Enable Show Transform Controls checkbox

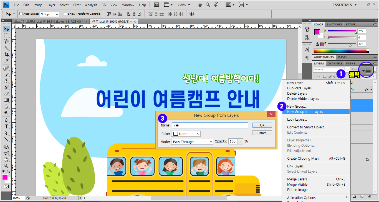click(x=65, y=14)
